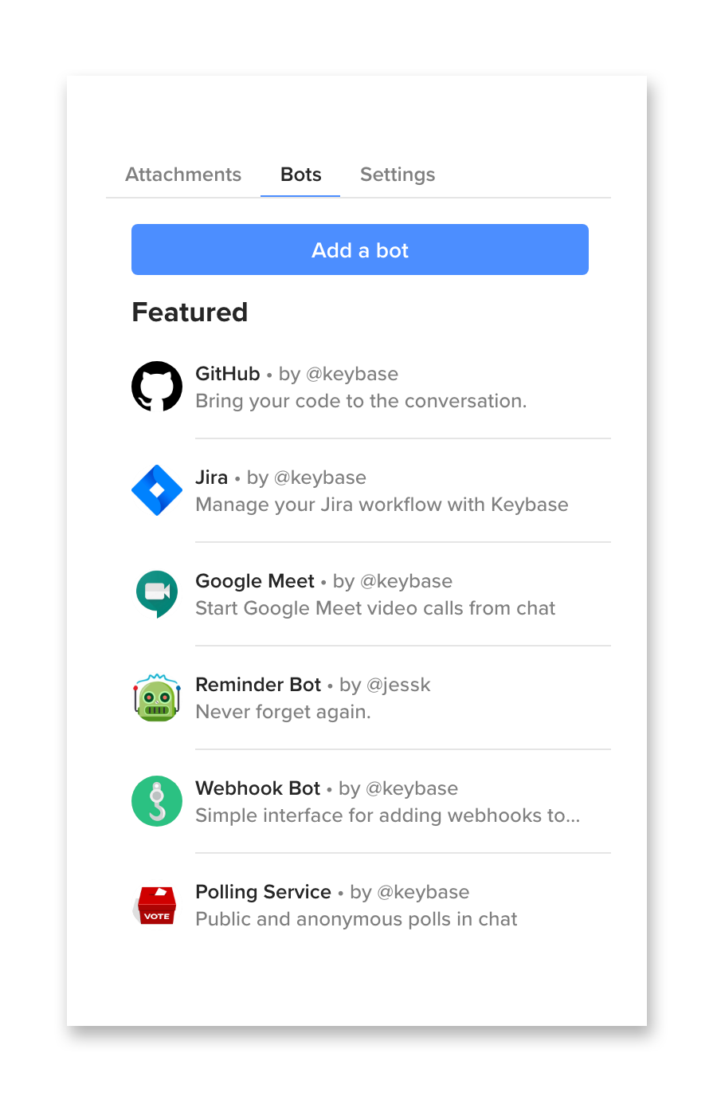The height and width of the screenshot is (1116, 717).
Task: Select the Bots tab
Action: [301, 175]
